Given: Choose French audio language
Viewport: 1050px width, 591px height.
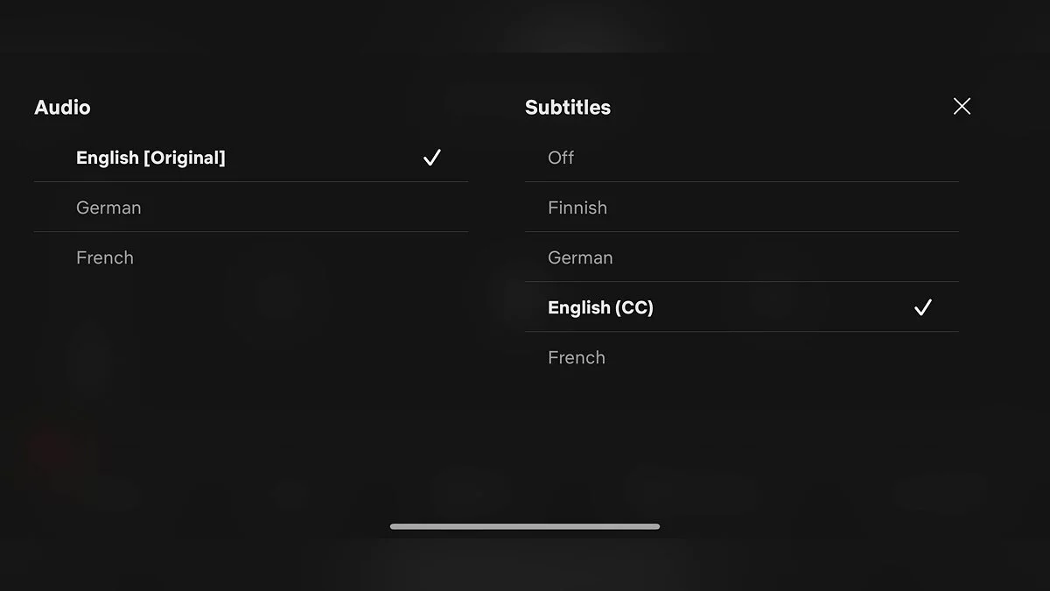Looking at the screenshot, I should [105, 257].
